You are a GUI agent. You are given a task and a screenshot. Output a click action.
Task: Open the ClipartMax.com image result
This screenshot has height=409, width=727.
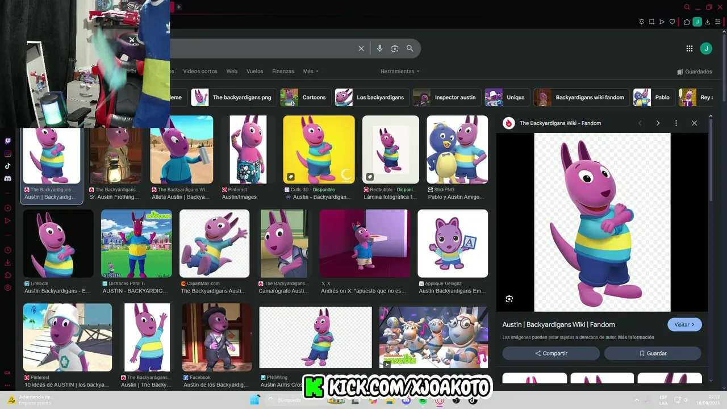(214, 243)
